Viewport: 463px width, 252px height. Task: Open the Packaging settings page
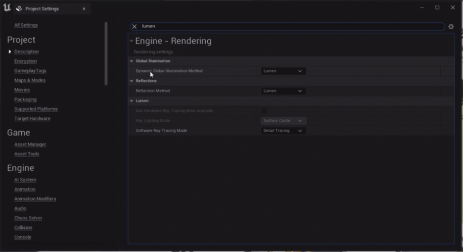click(25, 100)
